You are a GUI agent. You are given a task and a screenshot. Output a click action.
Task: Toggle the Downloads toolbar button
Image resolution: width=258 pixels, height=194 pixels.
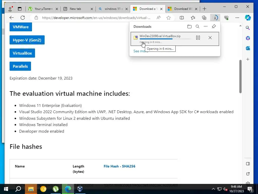coord(215,18)
